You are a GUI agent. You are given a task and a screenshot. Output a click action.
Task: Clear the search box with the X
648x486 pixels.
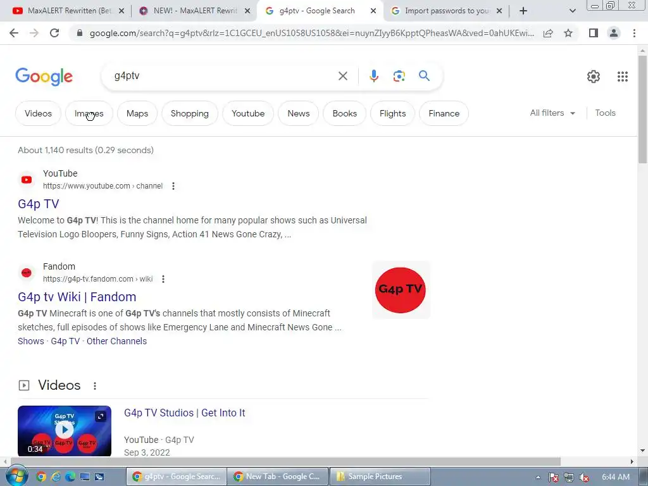(x=342, y=76)
